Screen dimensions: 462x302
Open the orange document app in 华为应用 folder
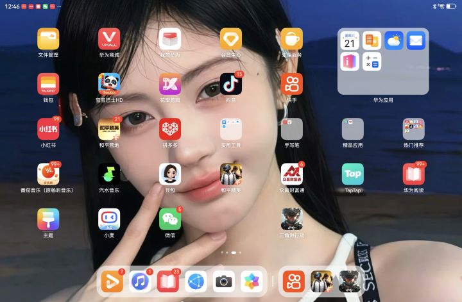[x=372, y=40]
